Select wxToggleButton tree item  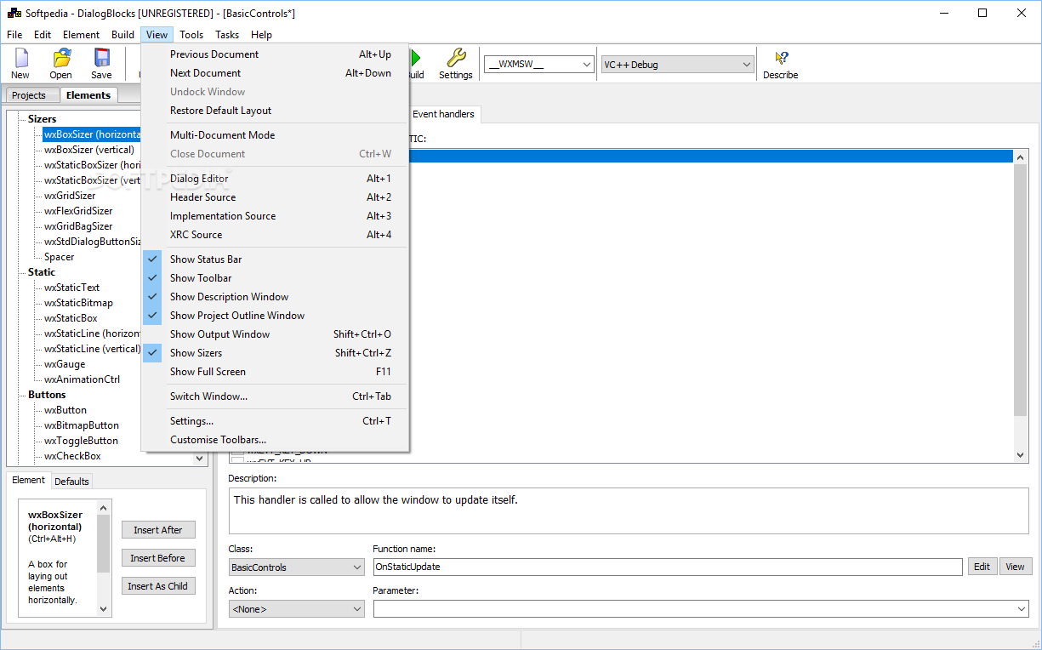(82, 441)
